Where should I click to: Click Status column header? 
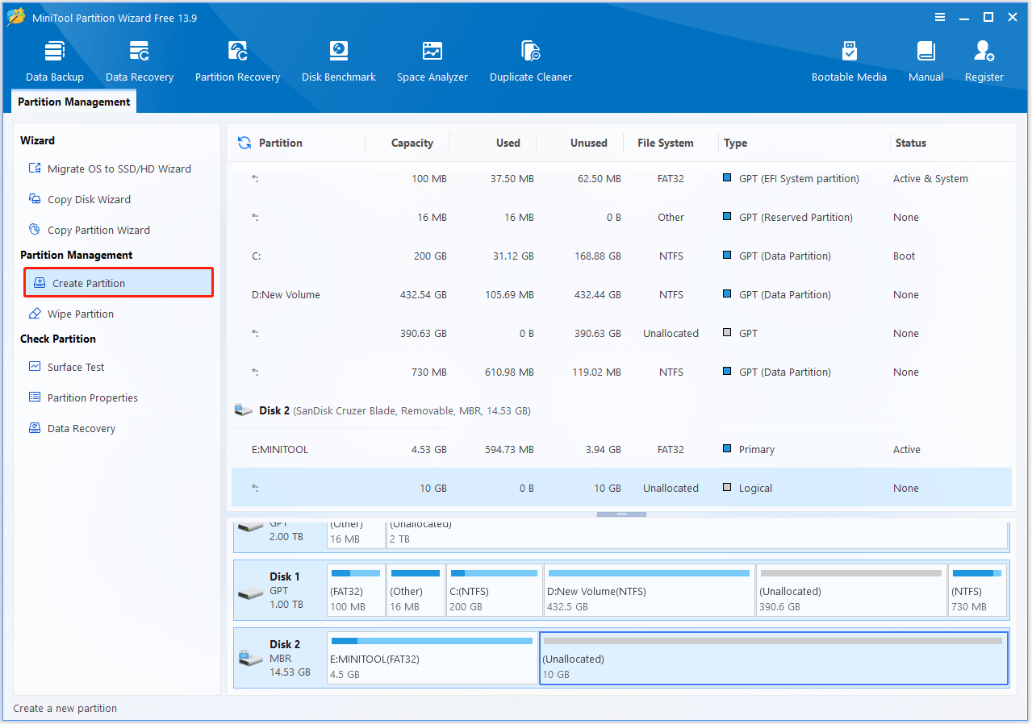pos(910,143)
